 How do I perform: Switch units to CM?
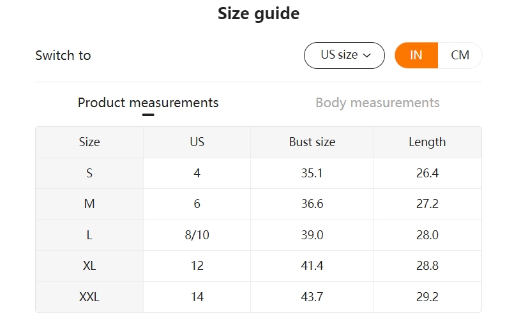click(460, 56)
